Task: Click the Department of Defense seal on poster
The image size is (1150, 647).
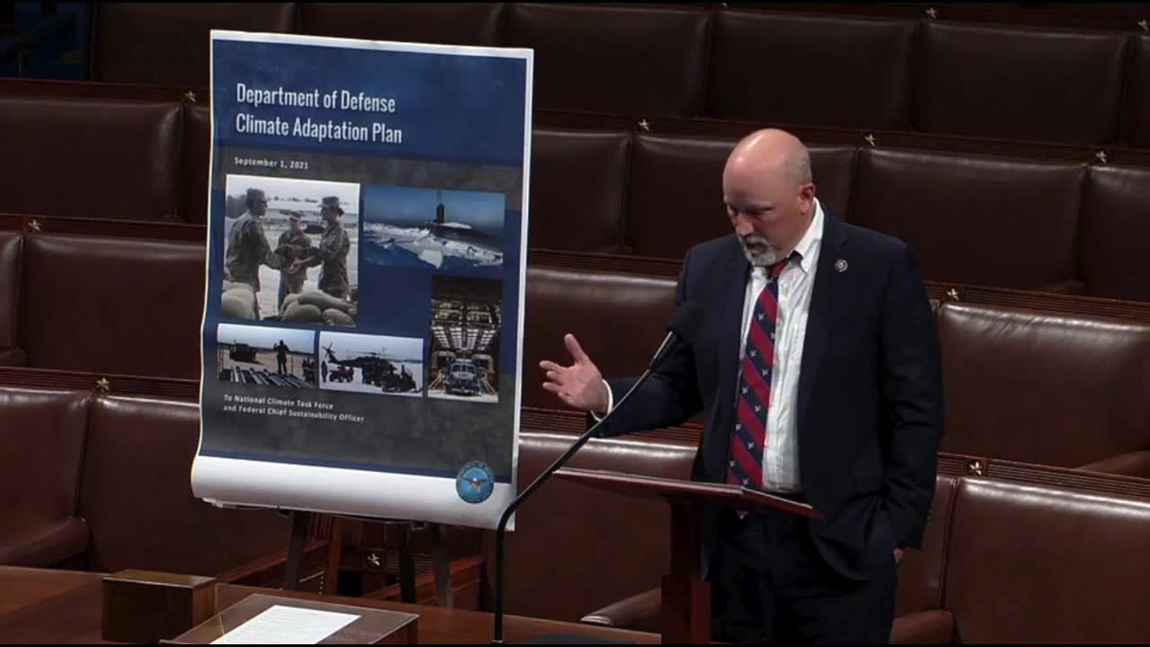Action: (x=474, y=482)
